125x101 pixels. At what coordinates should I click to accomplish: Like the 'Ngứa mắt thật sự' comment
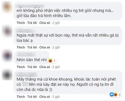[x=21, y=47]
